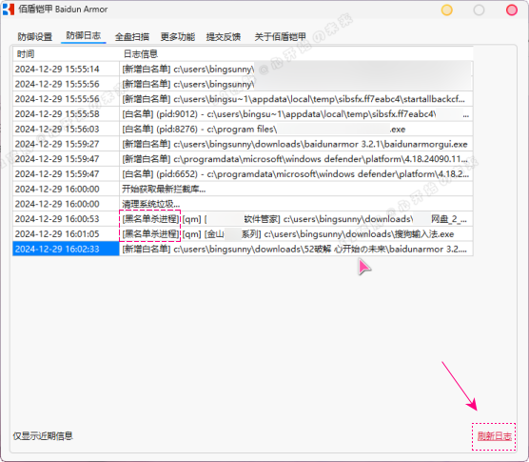The height and width of the screenshot is (462, 529).
Task: Select the 开始获取最新拦截库 log row
Action: tap(243, 189)
